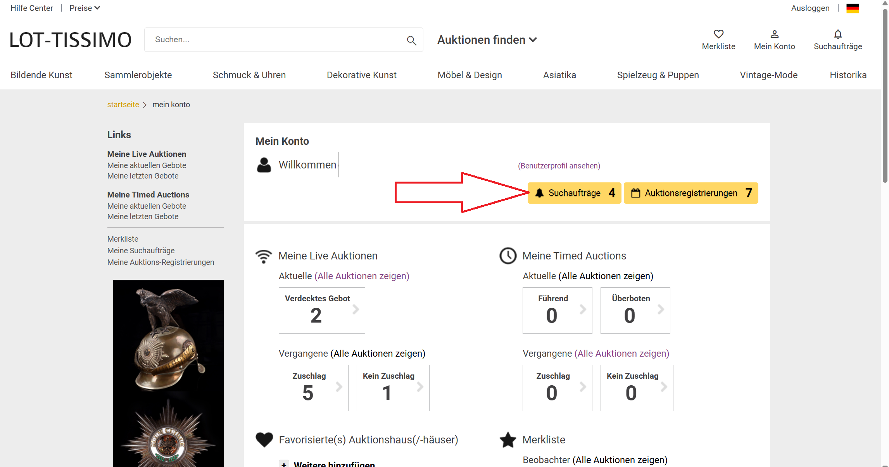Open Meine letzten Gebote under Live Auktionen
889x467 pixels.
(x=143, y=176)
